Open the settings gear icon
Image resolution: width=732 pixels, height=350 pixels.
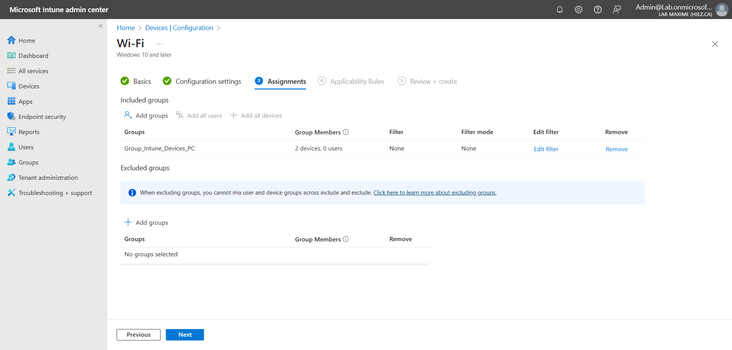click(578, 10)
